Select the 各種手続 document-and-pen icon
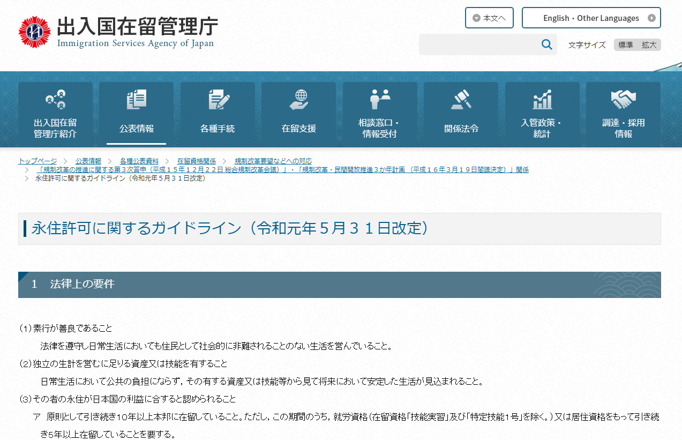The image size is (682, 440). (218, 100)
